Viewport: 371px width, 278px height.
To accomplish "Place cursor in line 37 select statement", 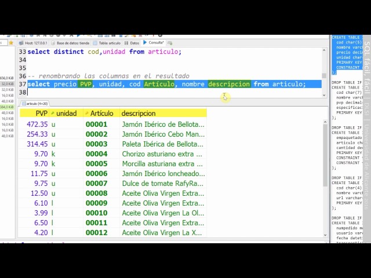I will [x=174, y=84].
